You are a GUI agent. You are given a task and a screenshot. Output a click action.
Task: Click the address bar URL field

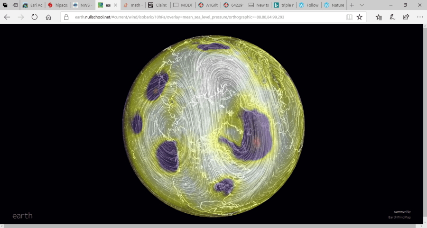pos(204,17)
